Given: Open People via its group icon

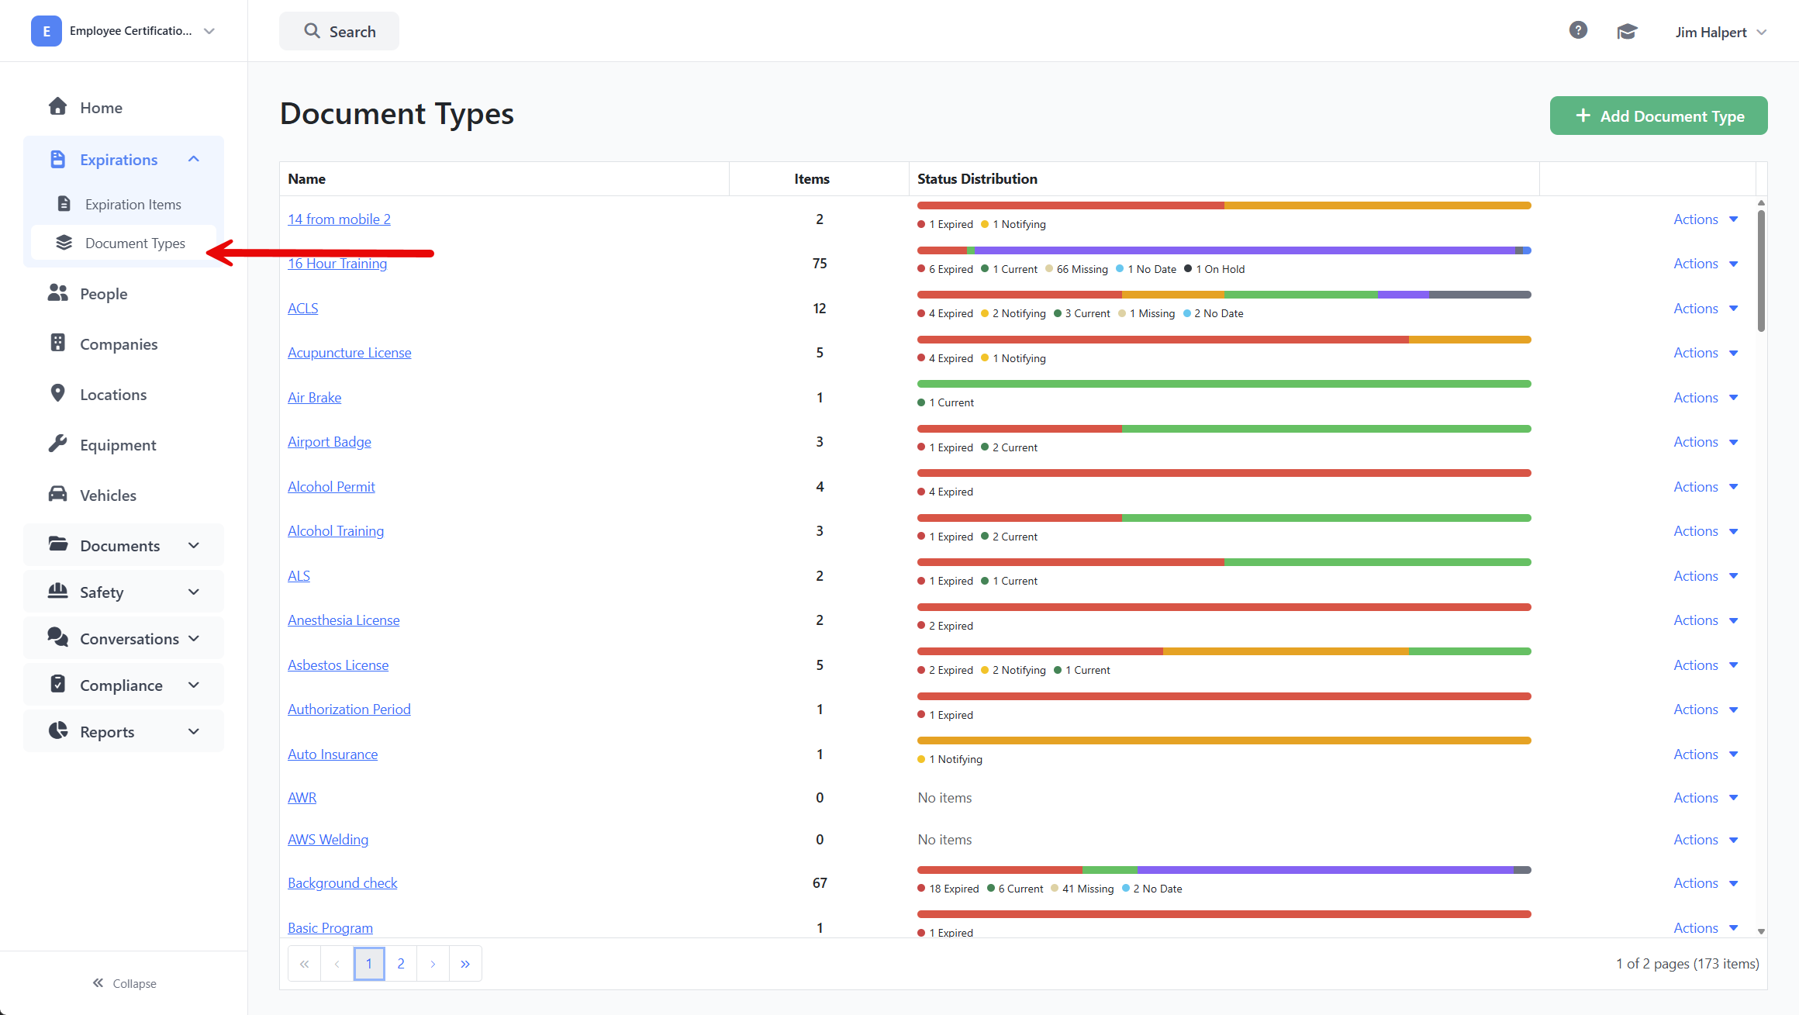Looking at the screenshot, I should pos(57,293).
